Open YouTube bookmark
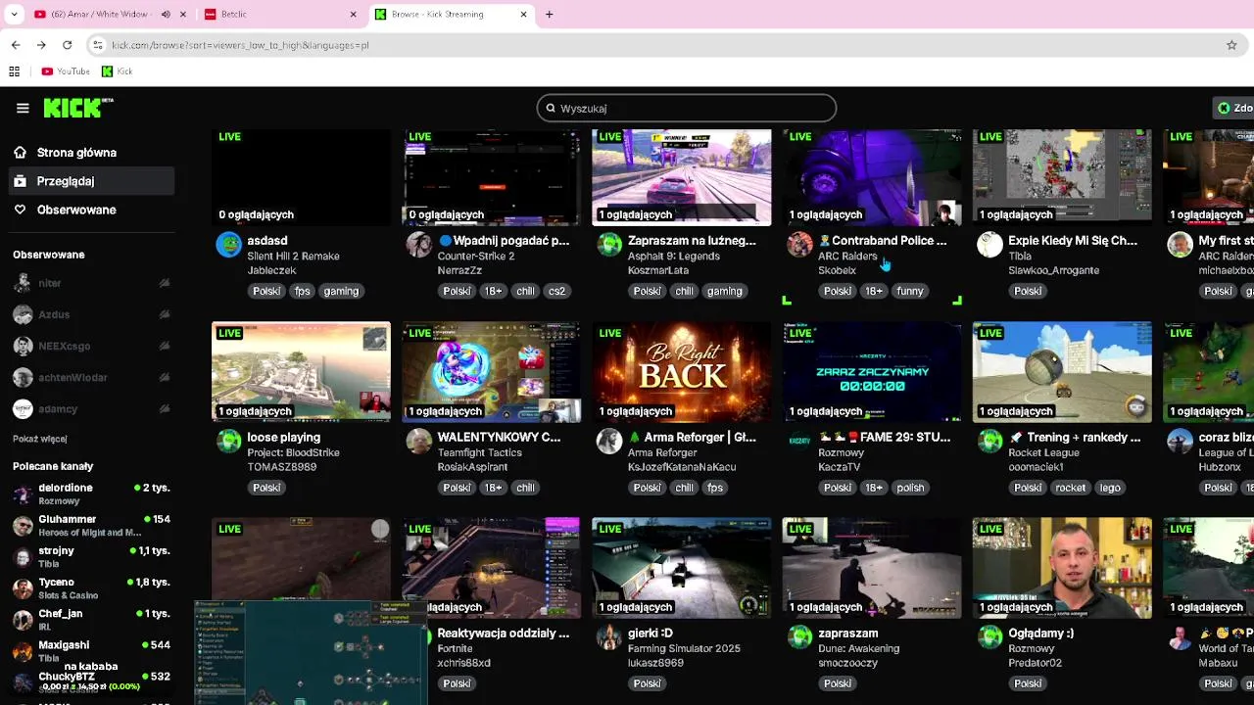1254x705 pixels. (66, 71)
